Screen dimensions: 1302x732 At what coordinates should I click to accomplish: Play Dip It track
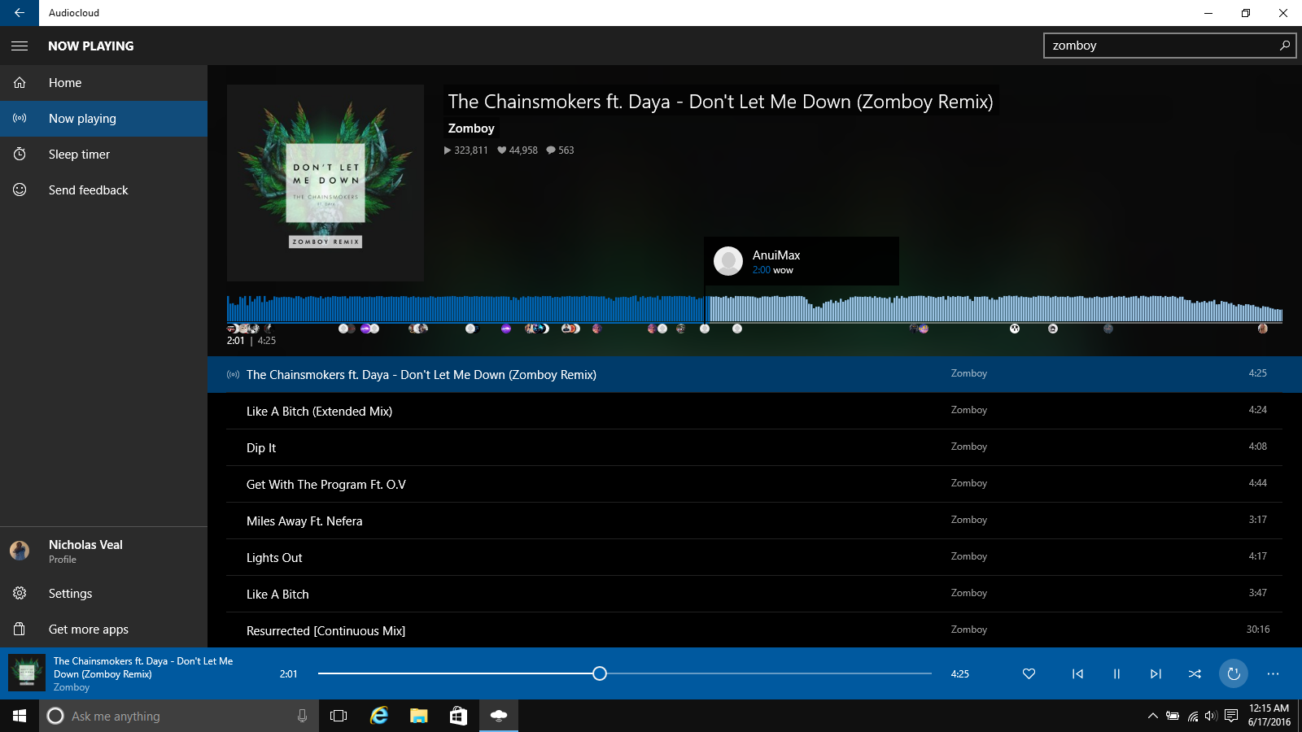click(754, 447)
